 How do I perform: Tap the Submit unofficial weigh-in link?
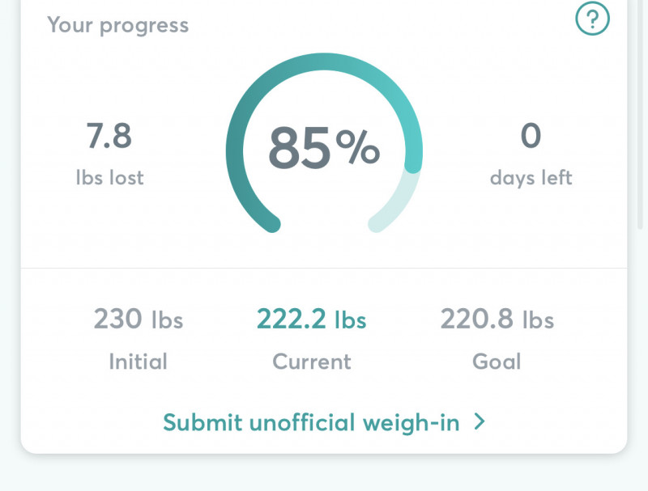point(312,422)
